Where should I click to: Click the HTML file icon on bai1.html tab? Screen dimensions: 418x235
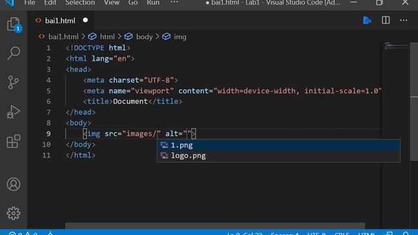coord(39,20)
